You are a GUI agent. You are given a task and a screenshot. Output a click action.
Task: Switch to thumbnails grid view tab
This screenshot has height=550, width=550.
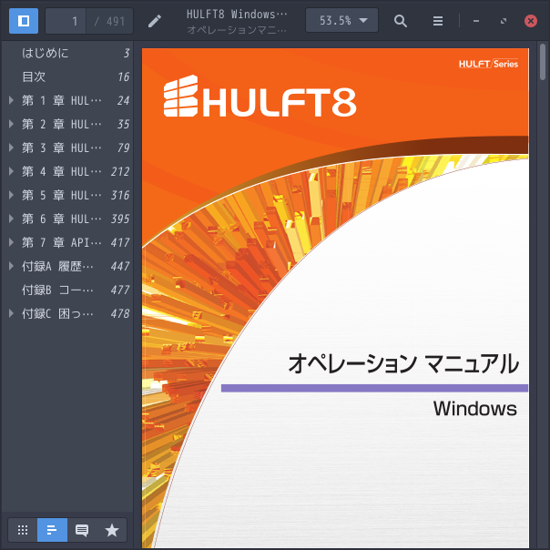23,530
